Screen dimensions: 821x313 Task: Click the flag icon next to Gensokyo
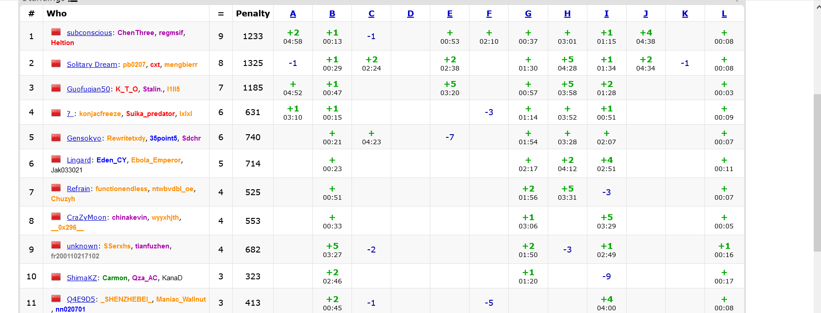coord(56,137)
